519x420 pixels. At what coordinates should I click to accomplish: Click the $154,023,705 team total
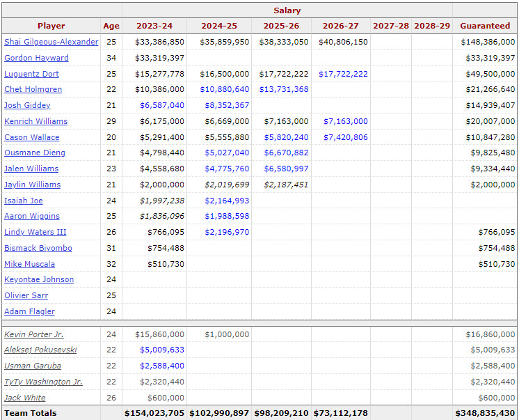(154, 413)
